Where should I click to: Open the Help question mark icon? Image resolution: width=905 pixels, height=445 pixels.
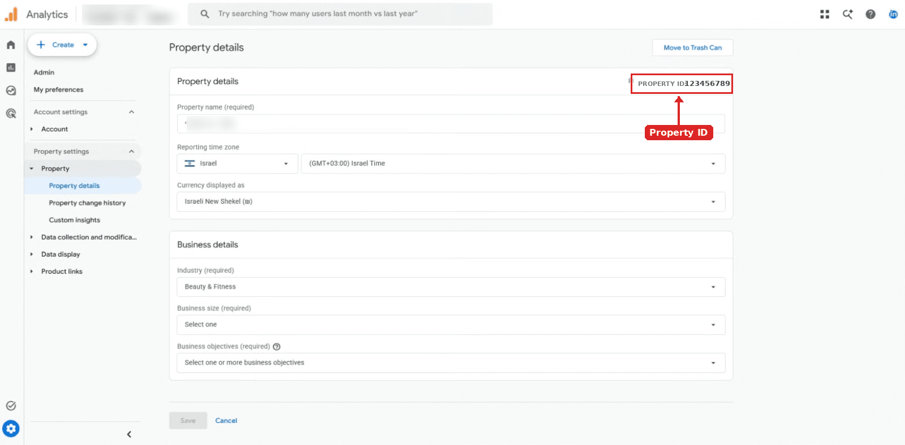[x=870, y=14]
